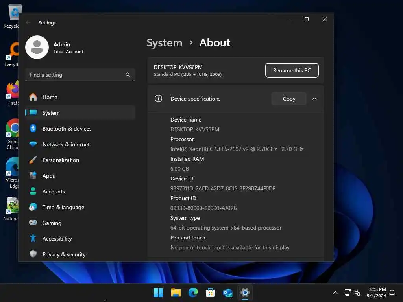Click the Privacy & security shield icon
403x302 pixels.
pyautogui.click(x=33, y=254)
